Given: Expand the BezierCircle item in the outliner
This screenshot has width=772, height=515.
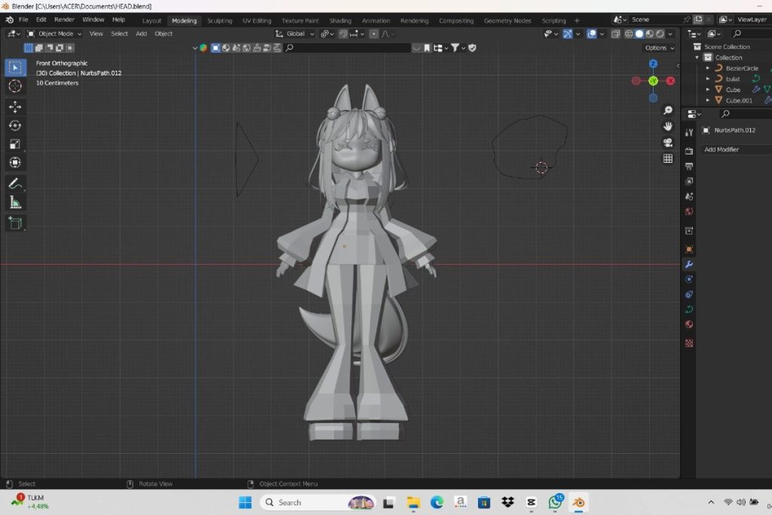Looking at the screenshot, I should (708, 69).
